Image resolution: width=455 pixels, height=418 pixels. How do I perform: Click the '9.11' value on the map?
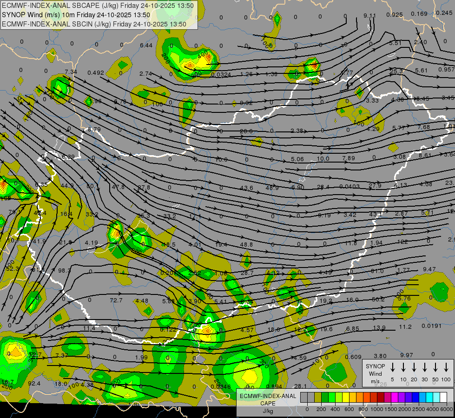(369, 16)
